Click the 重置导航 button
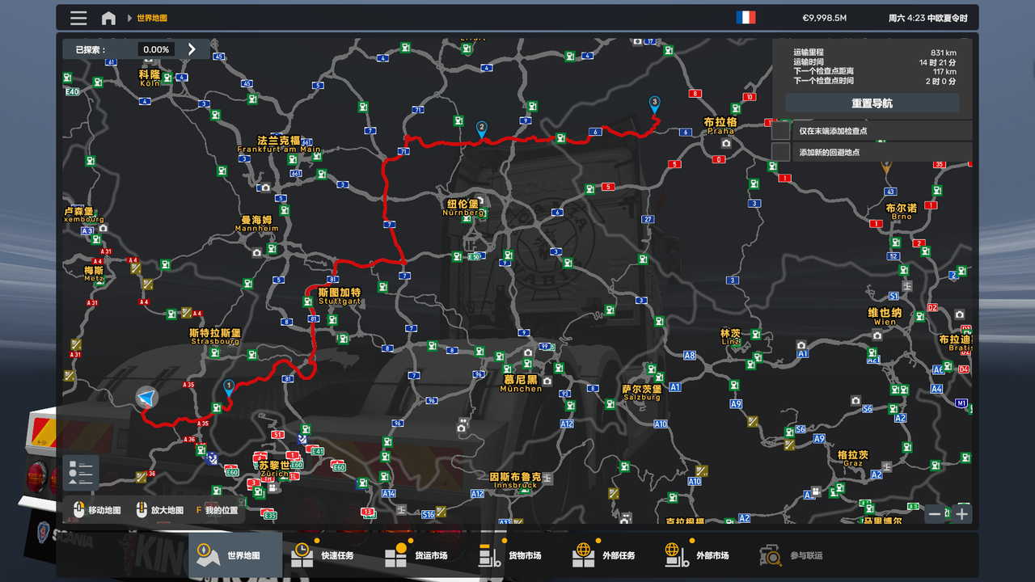1035x582 pixels. click(x=872, y=103)
